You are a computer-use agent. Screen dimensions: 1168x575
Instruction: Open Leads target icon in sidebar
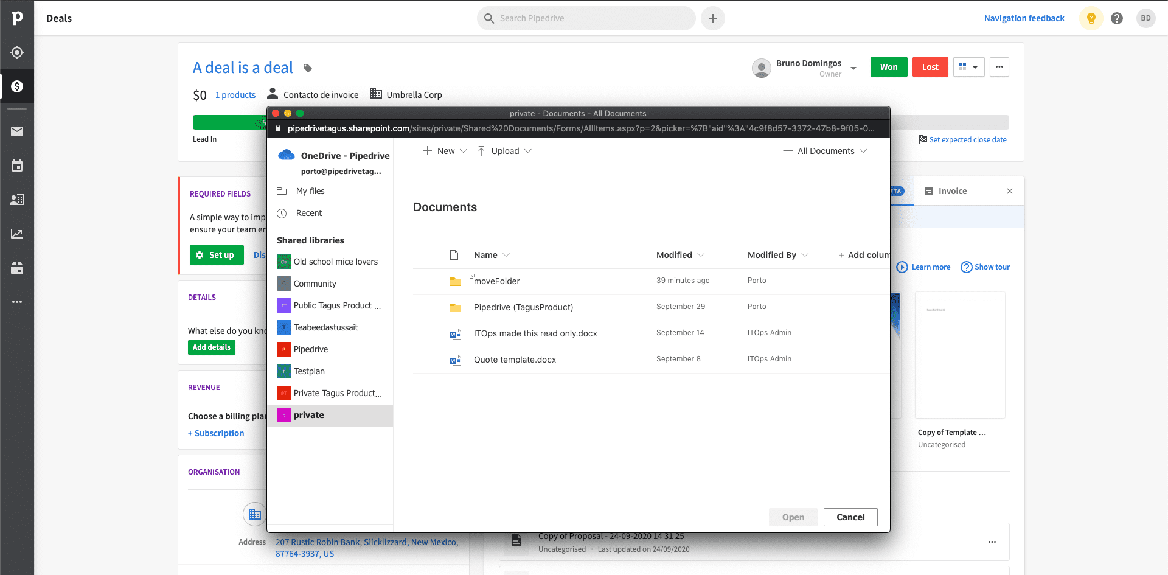tap(17, 52)
